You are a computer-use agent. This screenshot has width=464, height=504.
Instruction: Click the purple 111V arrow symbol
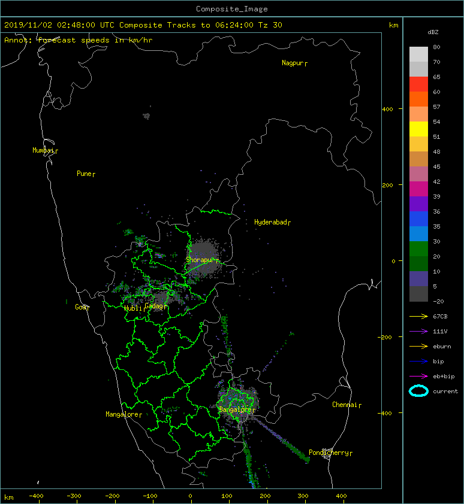coord(418,332)
